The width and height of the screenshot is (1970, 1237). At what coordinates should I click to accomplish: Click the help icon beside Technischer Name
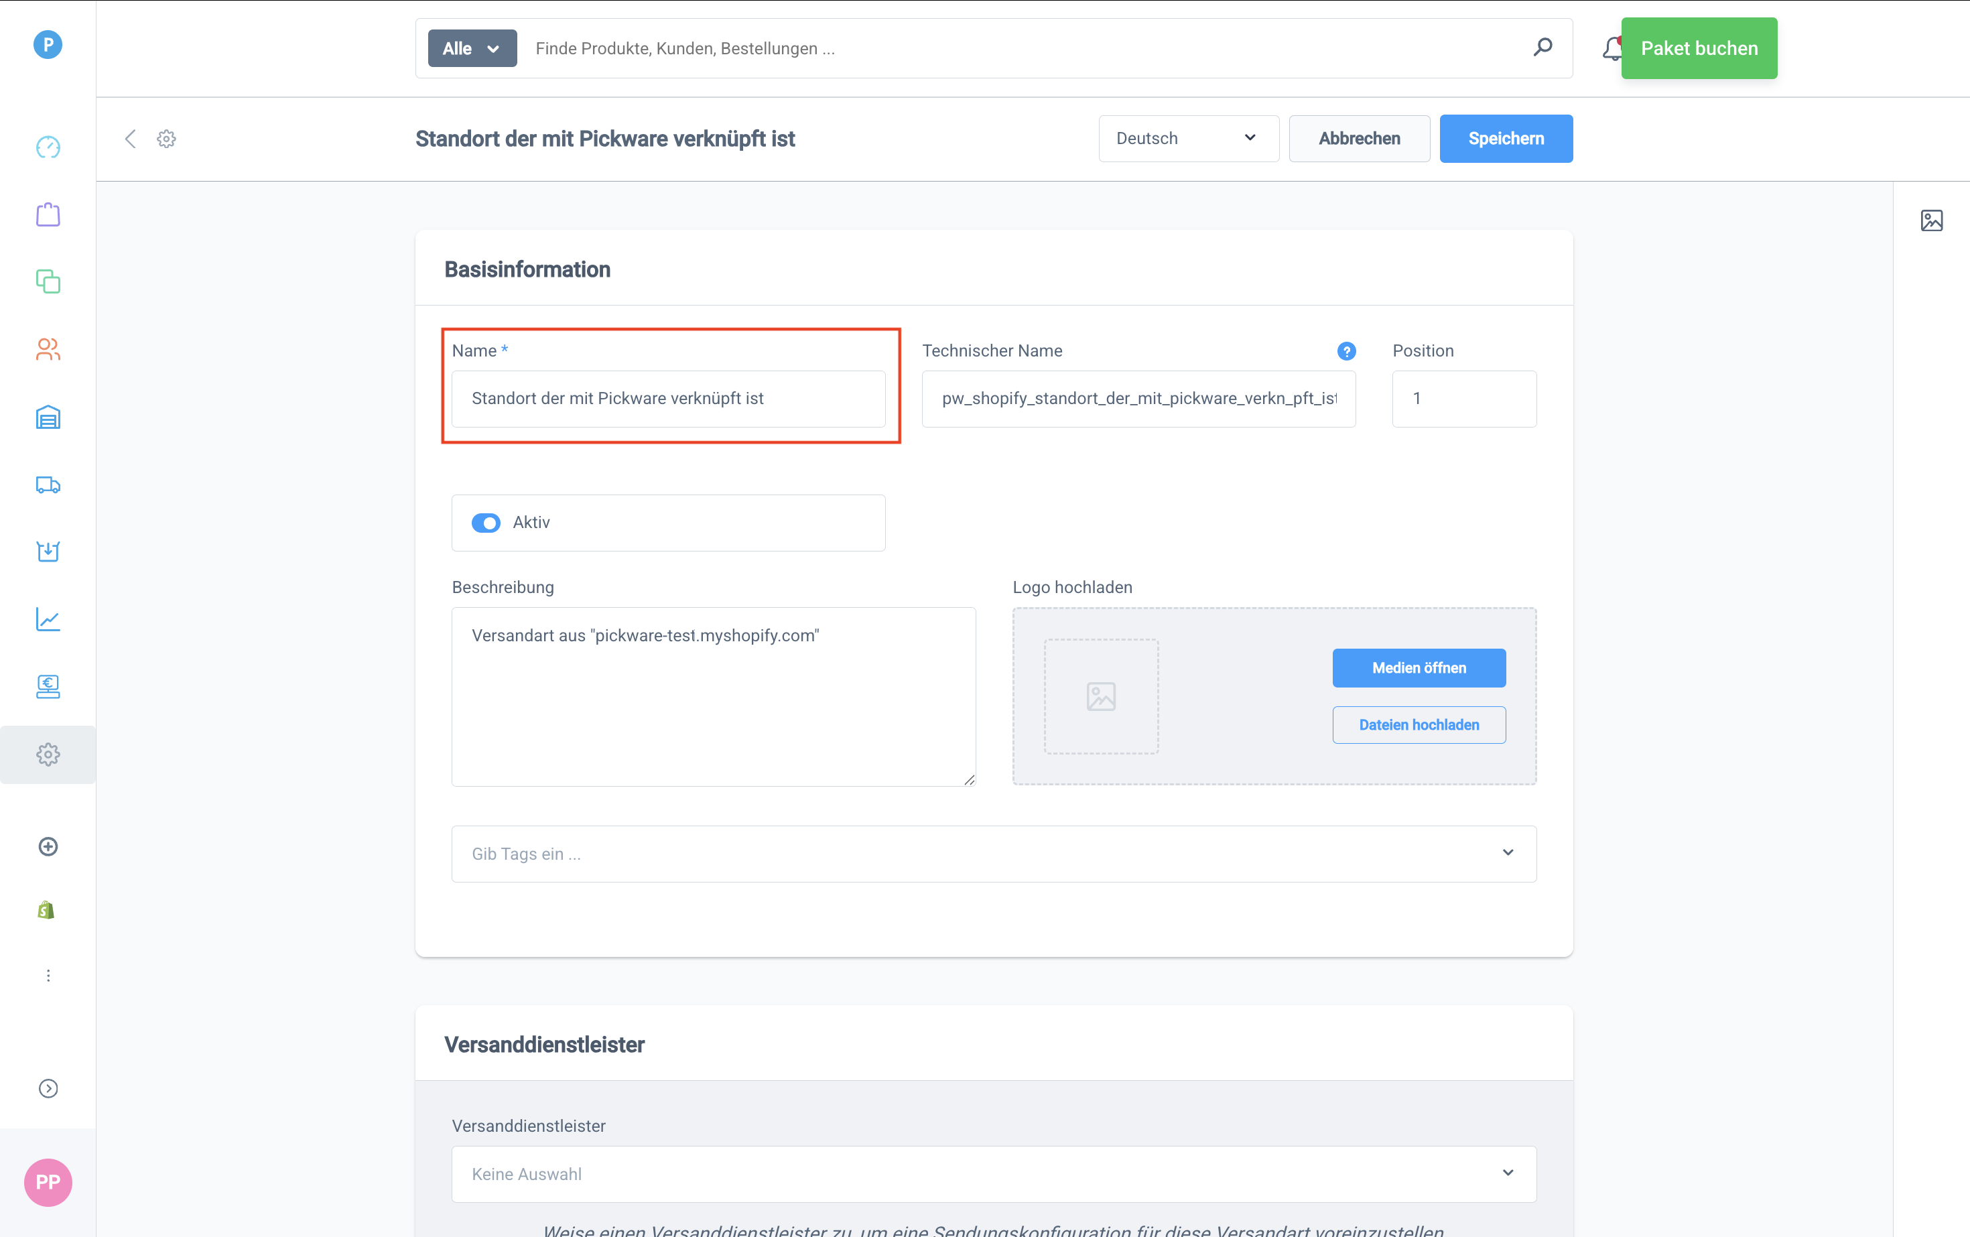point(1345,351)
